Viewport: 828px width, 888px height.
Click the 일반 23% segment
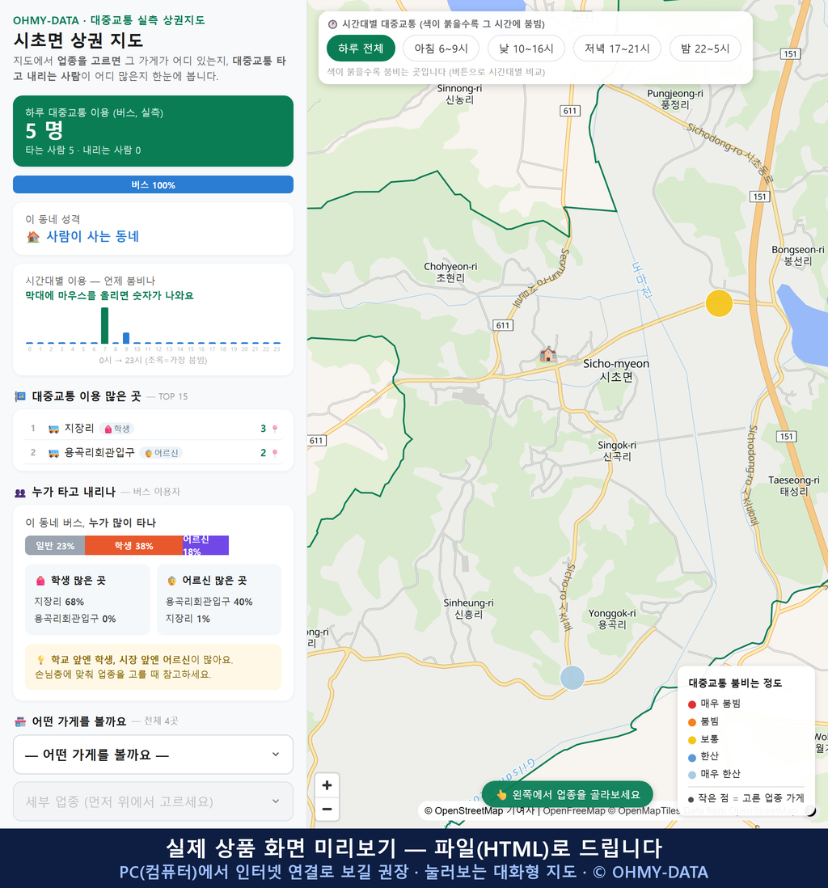[55, 545]
